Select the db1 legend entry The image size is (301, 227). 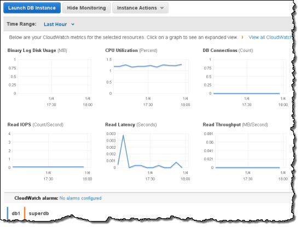point(16,213)
